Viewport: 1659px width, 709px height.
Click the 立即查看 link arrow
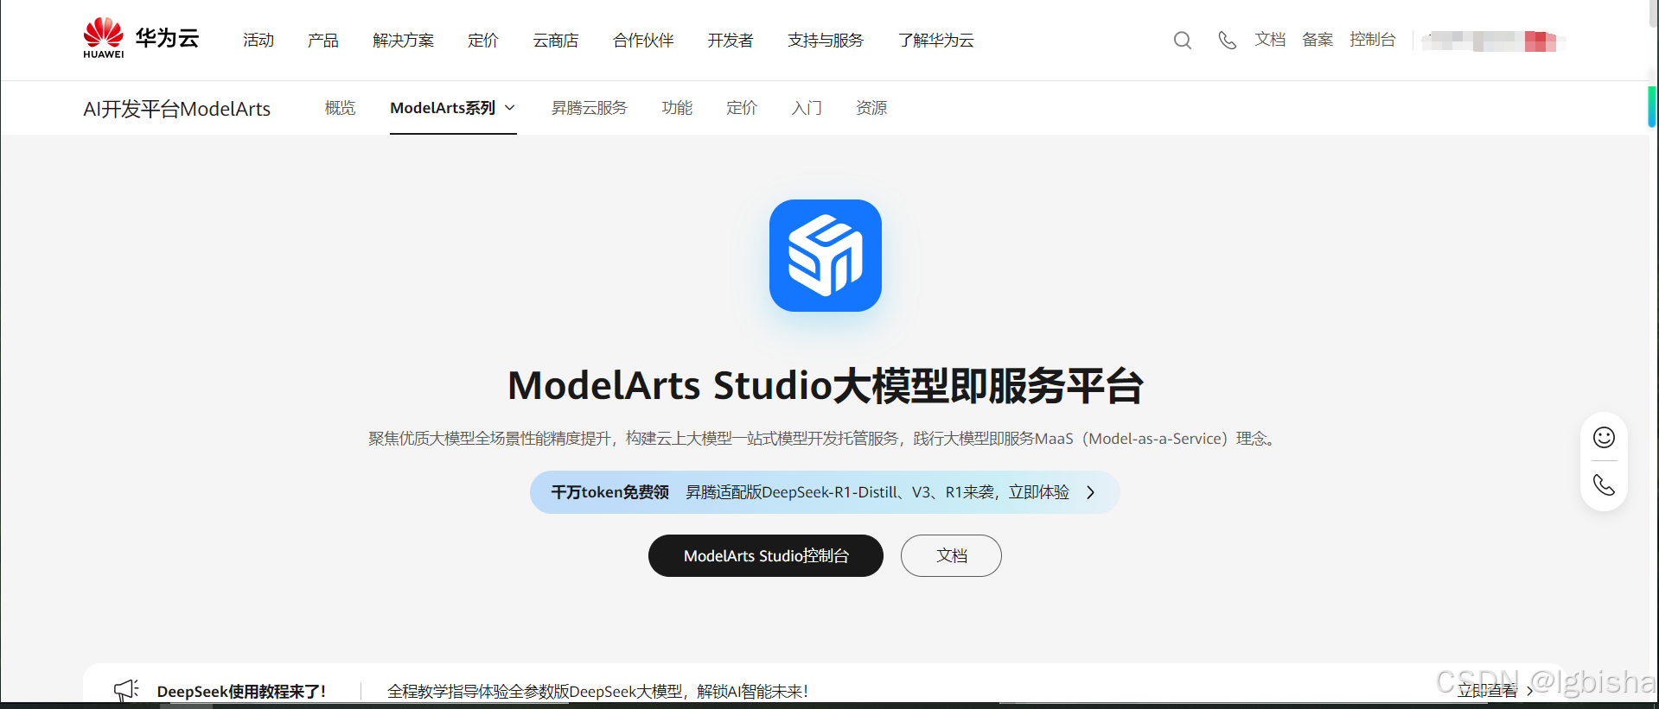coord(1530,691)
